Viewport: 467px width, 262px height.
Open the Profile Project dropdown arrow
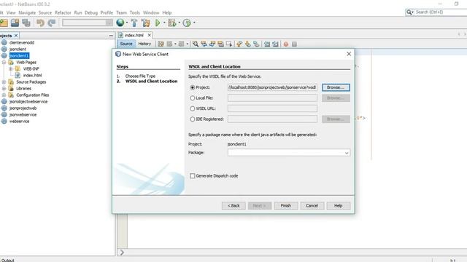[x=194, y=23]
